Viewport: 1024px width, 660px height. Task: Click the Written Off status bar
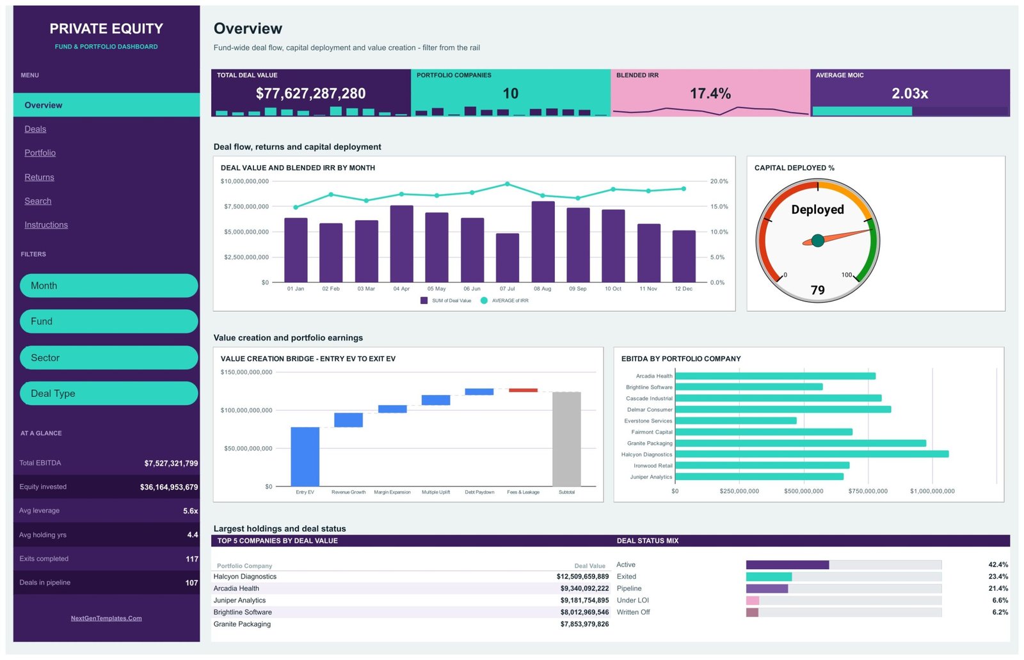[x=844, y=613]
